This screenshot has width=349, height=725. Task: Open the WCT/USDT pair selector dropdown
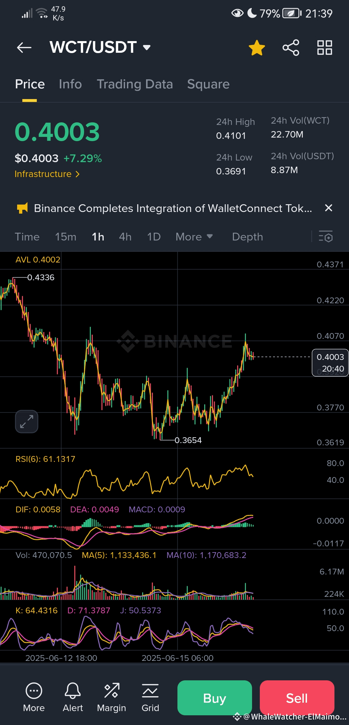point(100,47)
